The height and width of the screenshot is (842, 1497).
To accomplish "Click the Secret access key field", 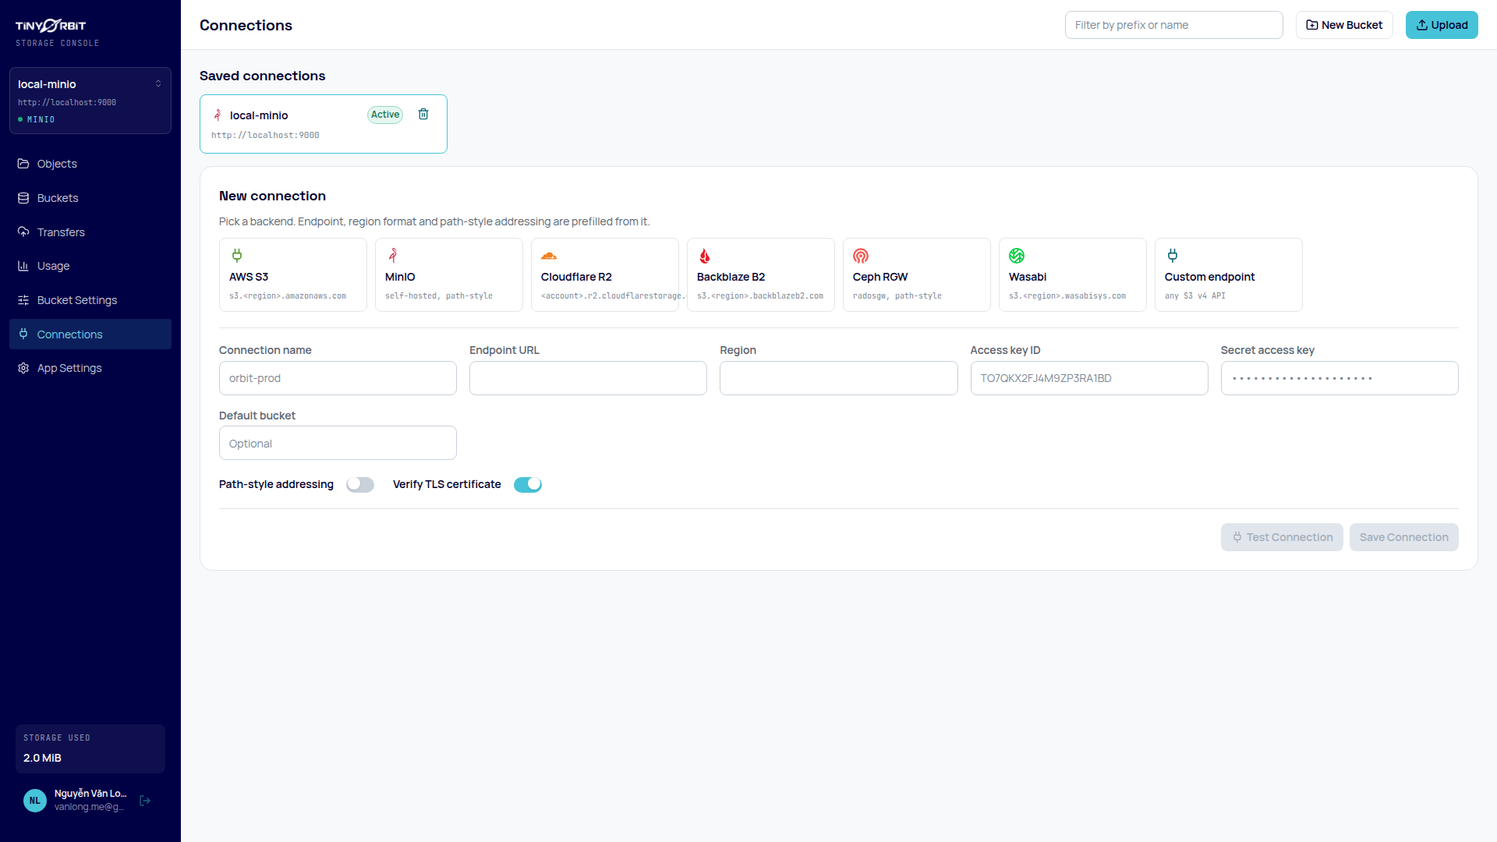I will 1340,378.
